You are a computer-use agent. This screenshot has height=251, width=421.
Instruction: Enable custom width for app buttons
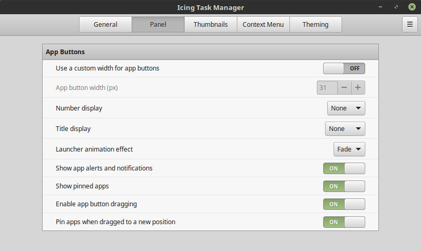tap(344, 68)
